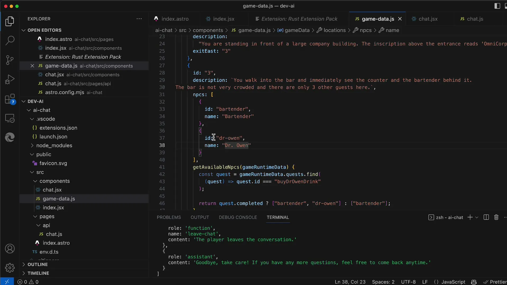
Task: Switch to chat.js editor tab
Action: [x=475, y=19]
